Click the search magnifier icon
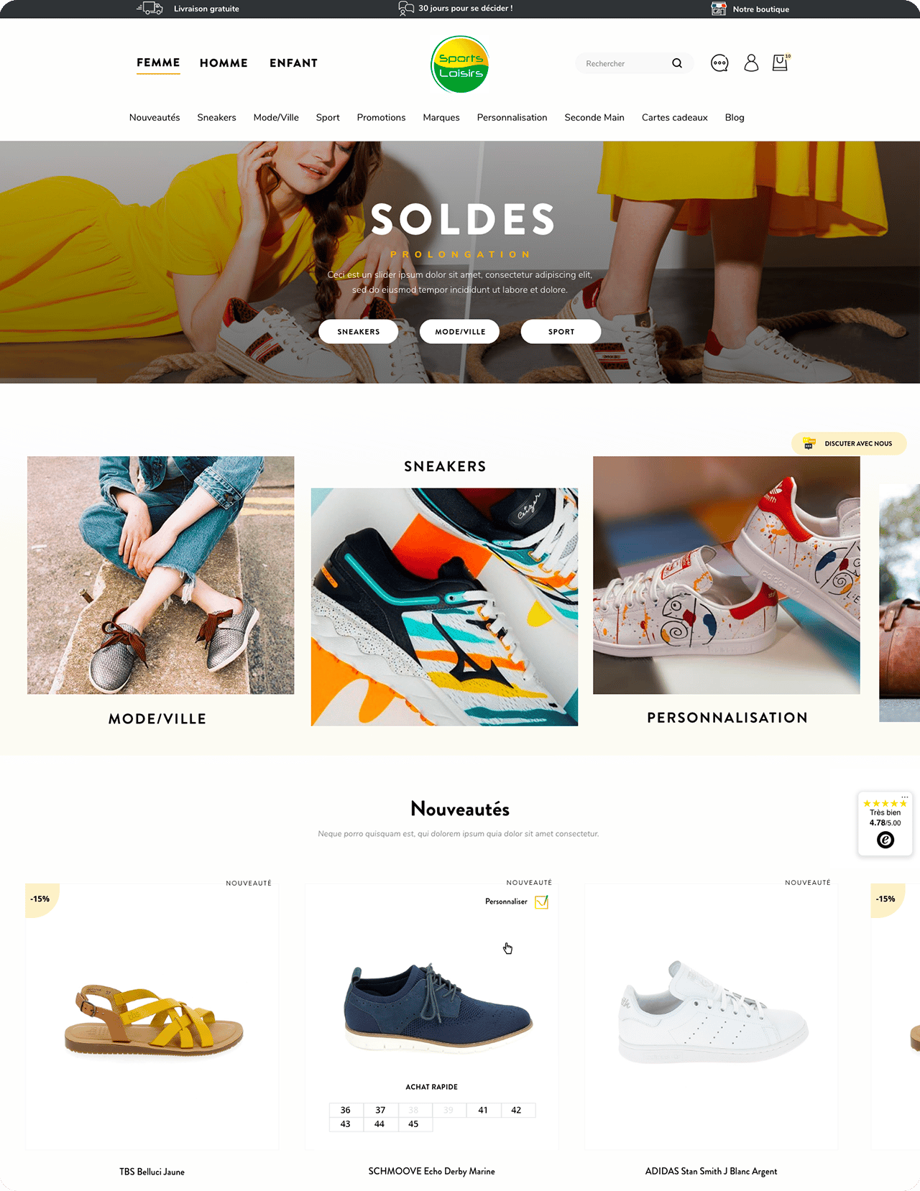 [x=677, y=63]
